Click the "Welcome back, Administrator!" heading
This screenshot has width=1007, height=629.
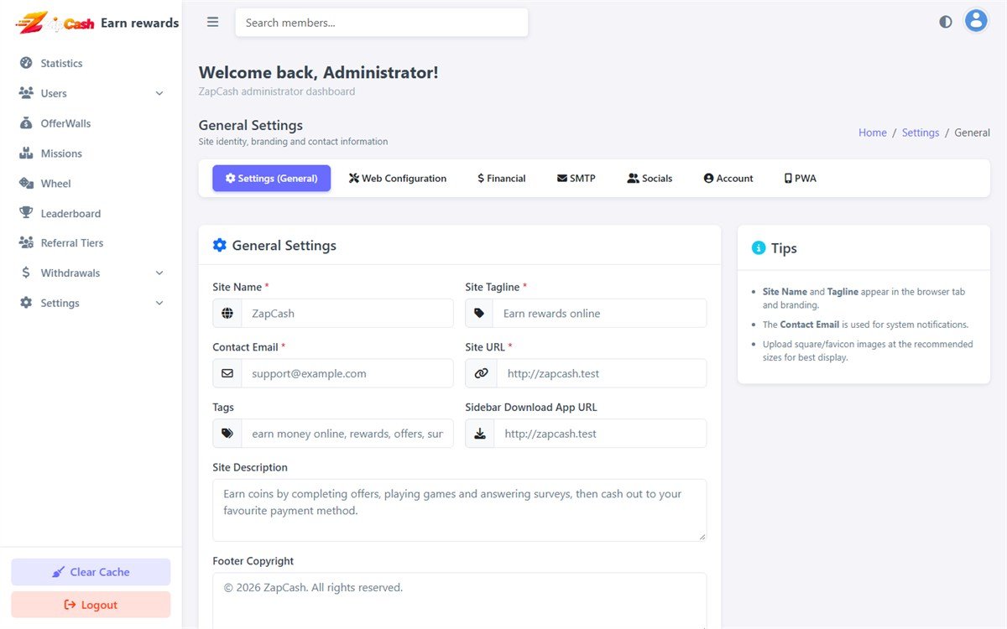pos(319,72)
